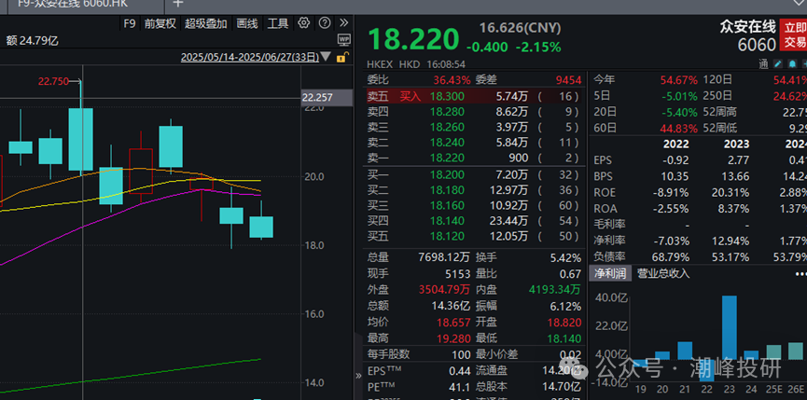The width and height of the screenshot is (807, 400).
Task: Click the 内盘 4193.34万 value
Action: pyautogui.click(x=555, y=290)
